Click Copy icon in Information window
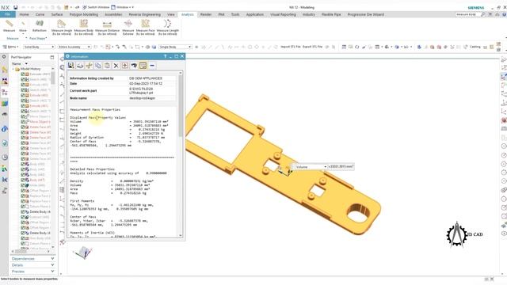 point(98,66)
